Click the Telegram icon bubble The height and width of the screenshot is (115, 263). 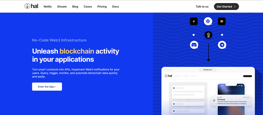coord(222,45)
